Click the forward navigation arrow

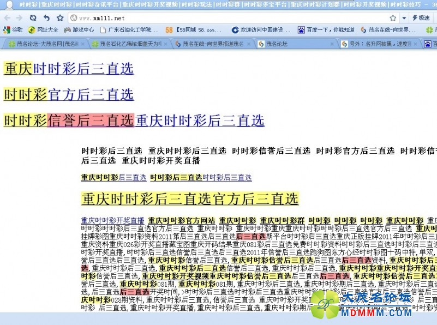coord(19,18)
